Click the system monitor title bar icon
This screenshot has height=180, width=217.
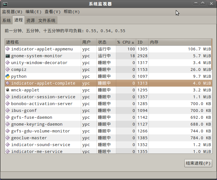click(x=5, y=4)
